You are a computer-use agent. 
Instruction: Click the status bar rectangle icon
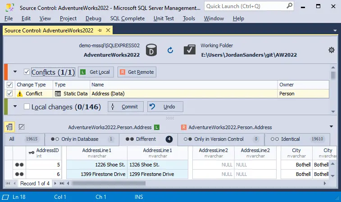5,197
